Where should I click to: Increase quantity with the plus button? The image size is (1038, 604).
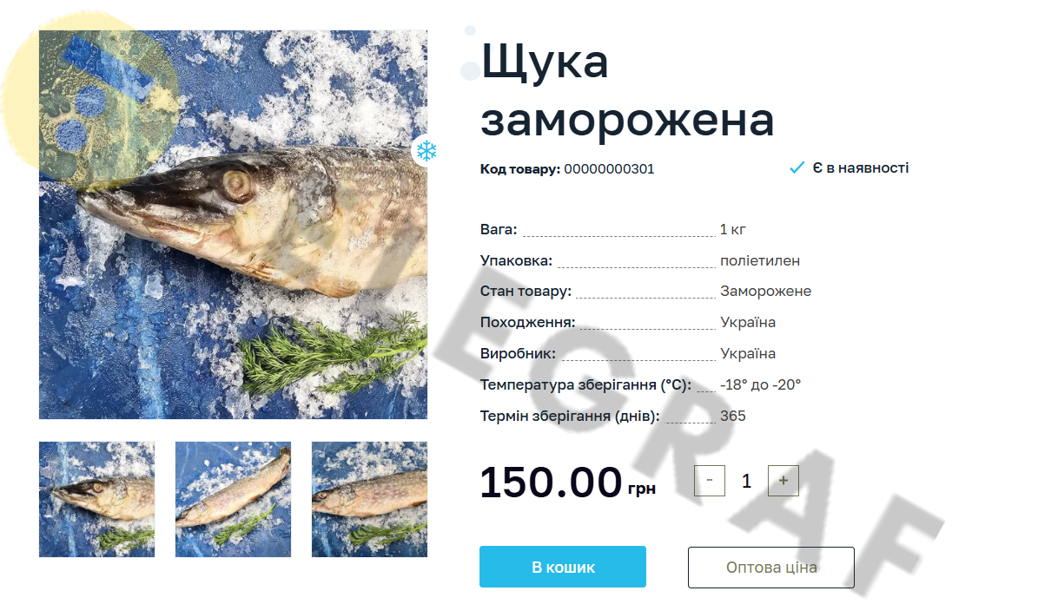(x=783, y=480)
